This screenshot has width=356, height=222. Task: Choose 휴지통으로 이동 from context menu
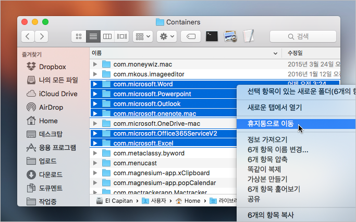coord(296,124)
